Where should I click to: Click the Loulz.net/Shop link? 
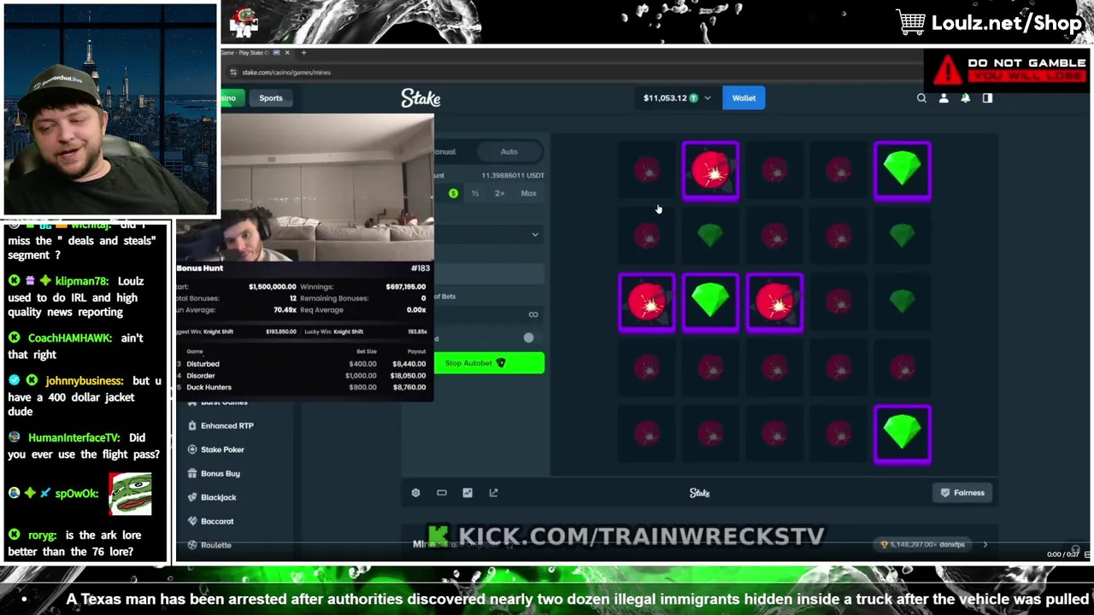click(1007, 23)
